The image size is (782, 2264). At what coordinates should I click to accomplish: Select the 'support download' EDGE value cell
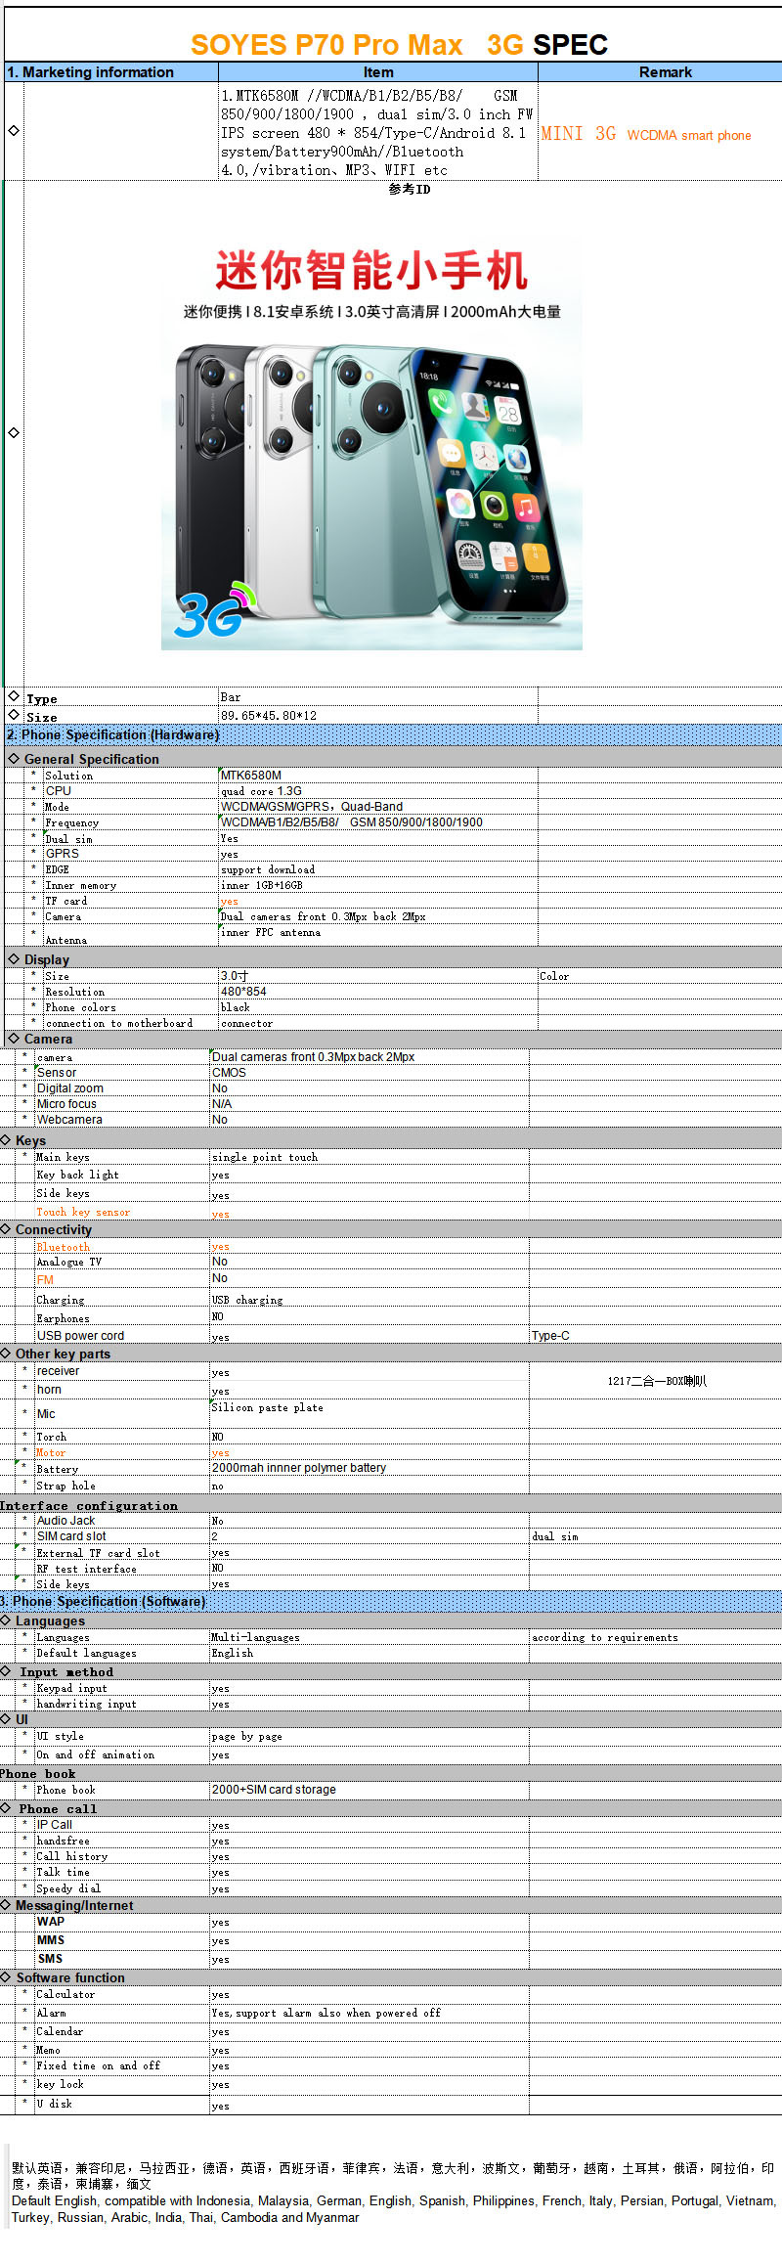[378, 869]
